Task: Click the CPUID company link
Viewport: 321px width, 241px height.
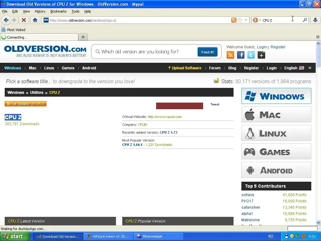Action: (143, 125)
